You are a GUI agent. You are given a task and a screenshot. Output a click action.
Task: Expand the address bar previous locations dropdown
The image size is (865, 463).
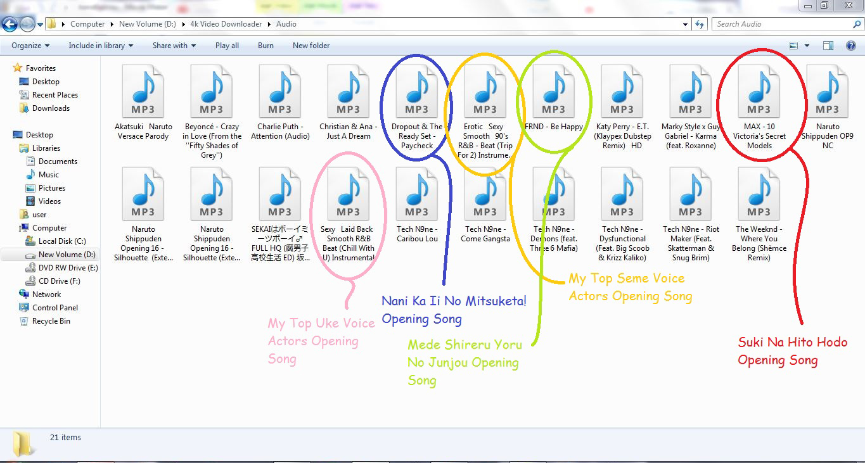point(686,24)
